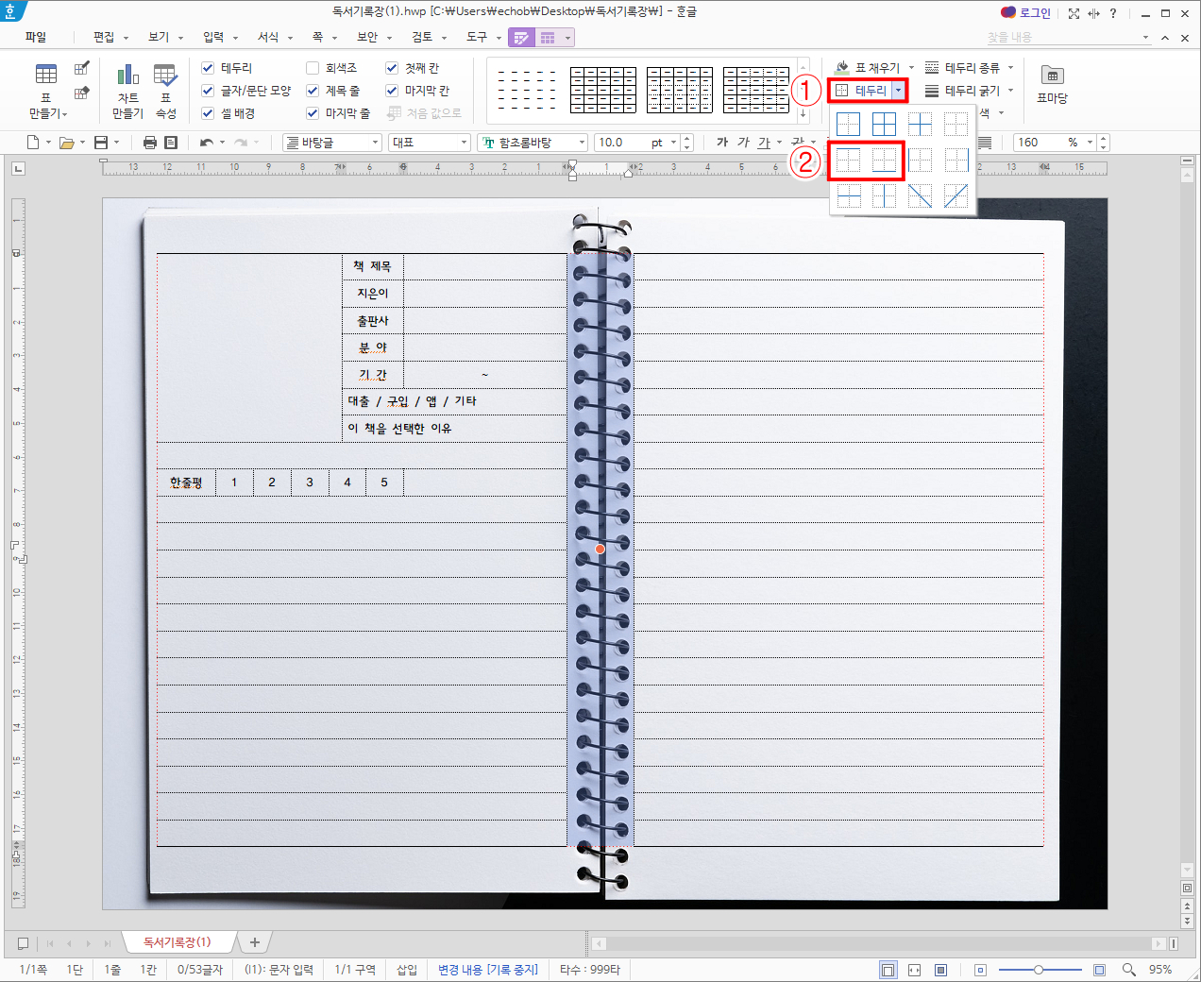Apply diagonal down border option
1201x982 pixels.
click(x=920, y=196)
